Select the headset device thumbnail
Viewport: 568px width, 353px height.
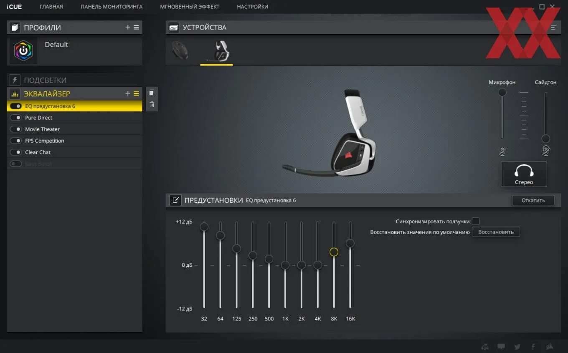pyautogui.click(x=216, y=51)
